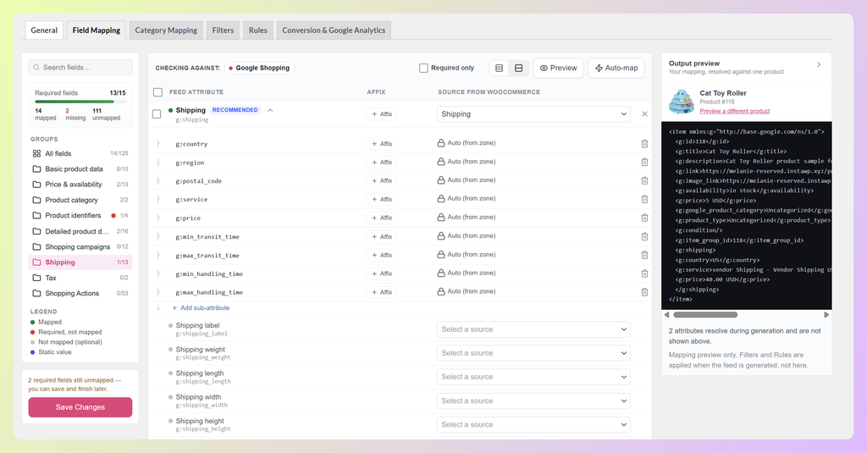
Task: Click the code preview horizontal scrollbar
Action: (705, 315)
